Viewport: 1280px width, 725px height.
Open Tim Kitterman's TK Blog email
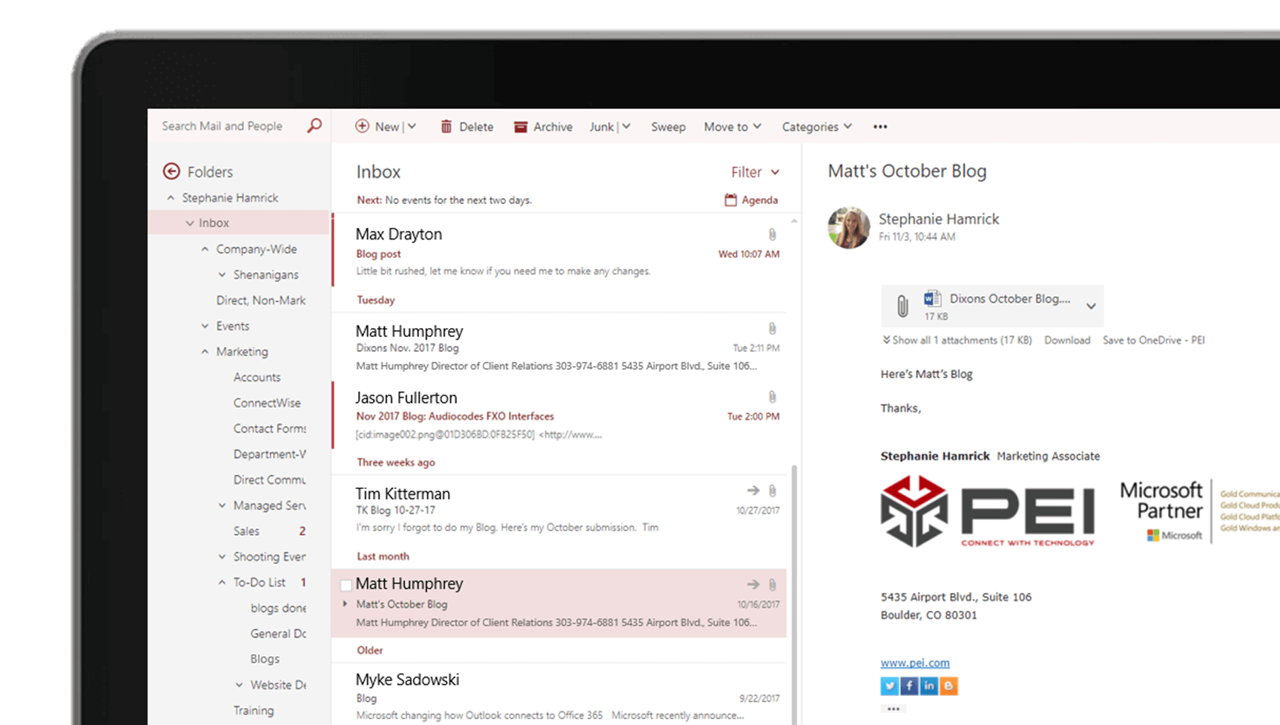[560, 510]
